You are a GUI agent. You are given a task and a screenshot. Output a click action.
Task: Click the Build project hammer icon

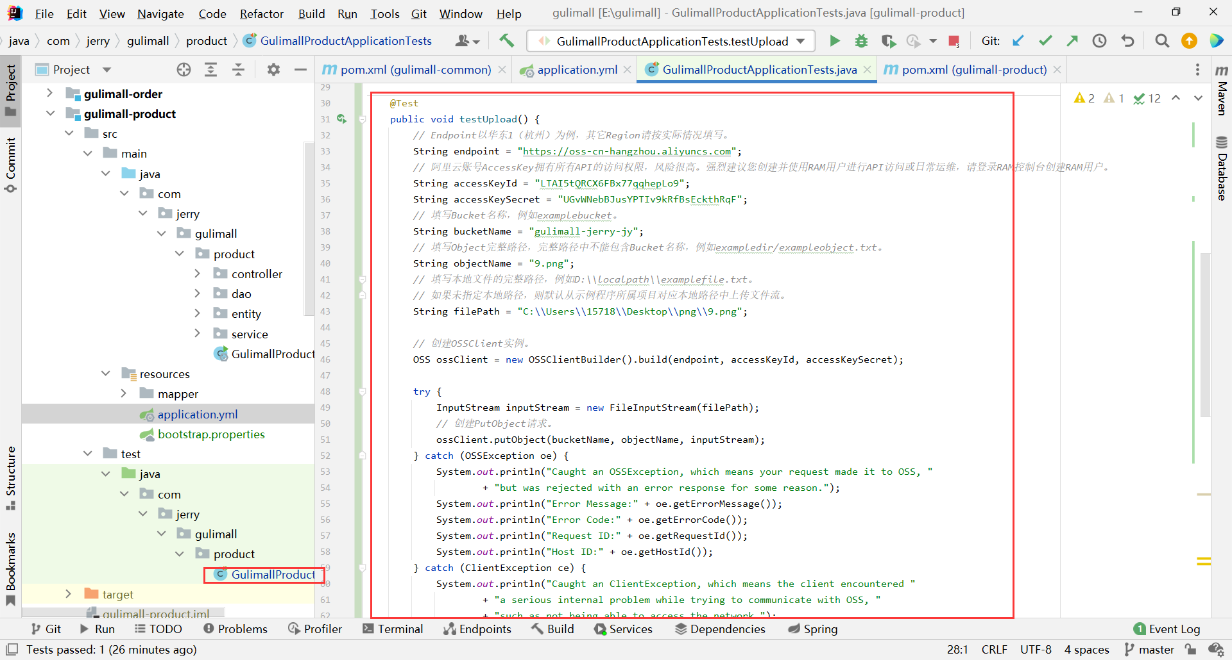(506, 41)
